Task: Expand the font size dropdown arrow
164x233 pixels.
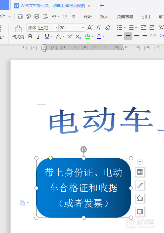Action: pyautogui.click(x=83, y=28)
